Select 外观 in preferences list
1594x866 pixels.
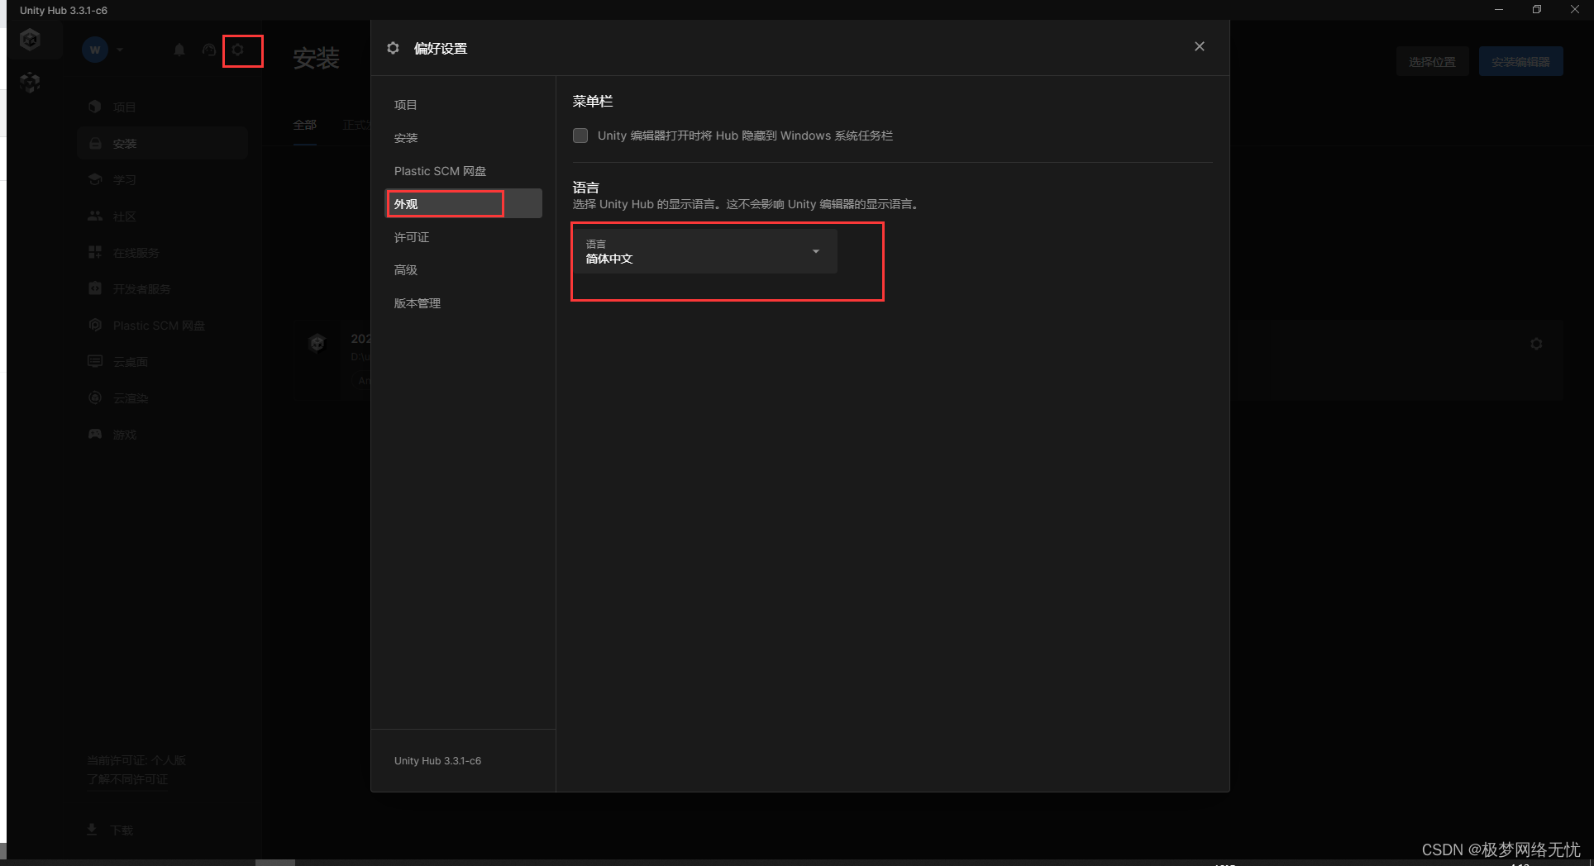[464, 203]
